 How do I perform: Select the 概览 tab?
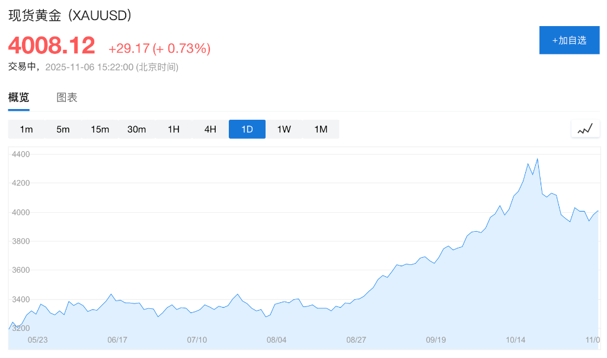coord(19,97)
